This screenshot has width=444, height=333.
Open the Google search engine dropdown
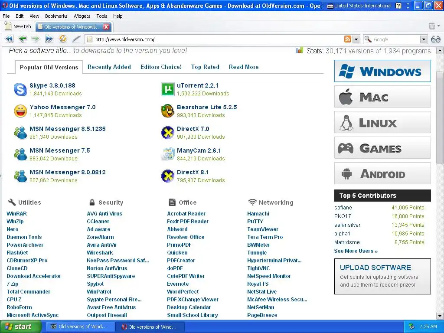click(423, 39)
